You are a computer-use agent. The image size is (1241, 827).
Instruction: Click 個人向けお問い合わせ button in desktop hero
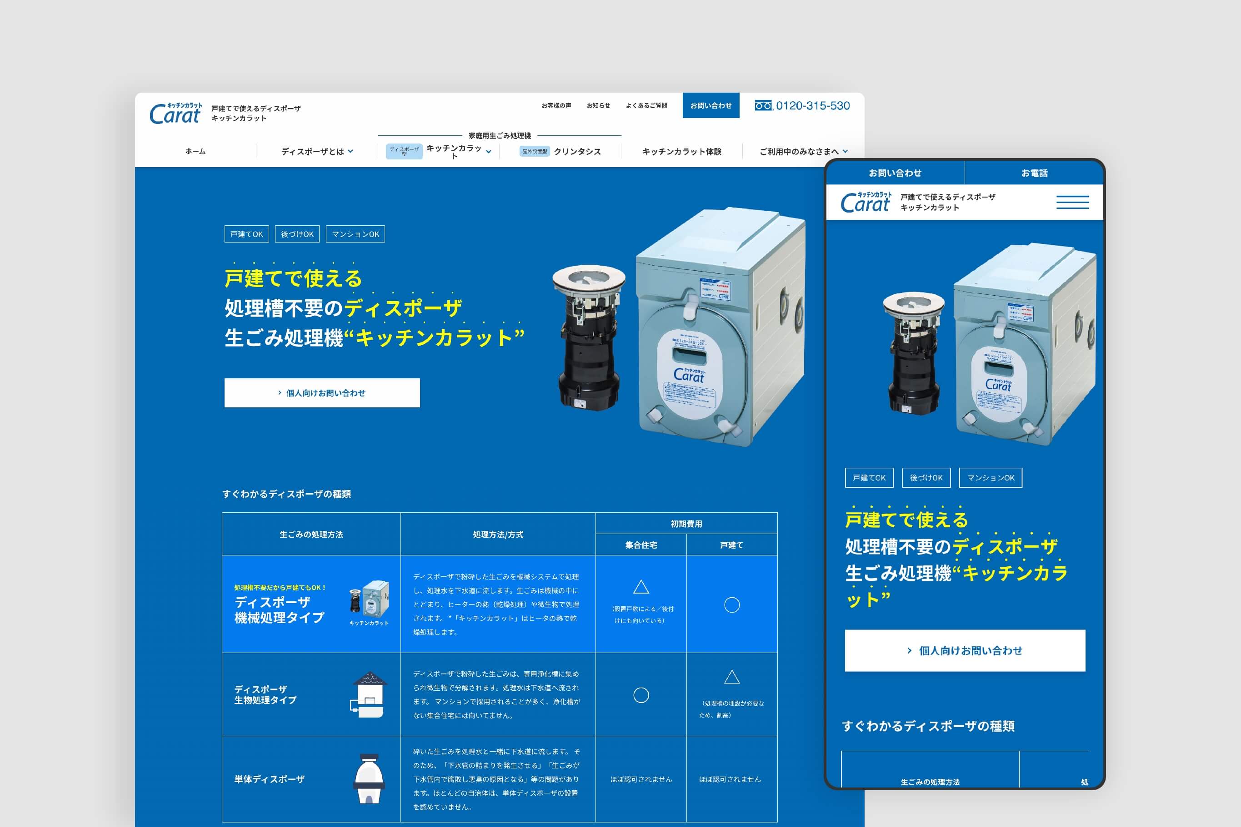click(322, 392)
